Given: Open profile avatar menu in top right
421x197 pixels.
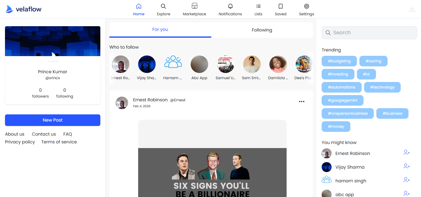Looking at the screenshot, I should 412,9.
